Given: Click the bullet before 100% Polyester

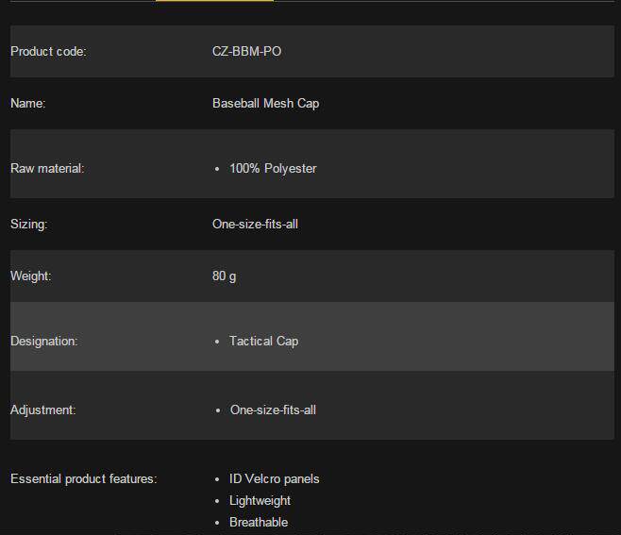Looking at the screenshot, I should pos(218,169).
